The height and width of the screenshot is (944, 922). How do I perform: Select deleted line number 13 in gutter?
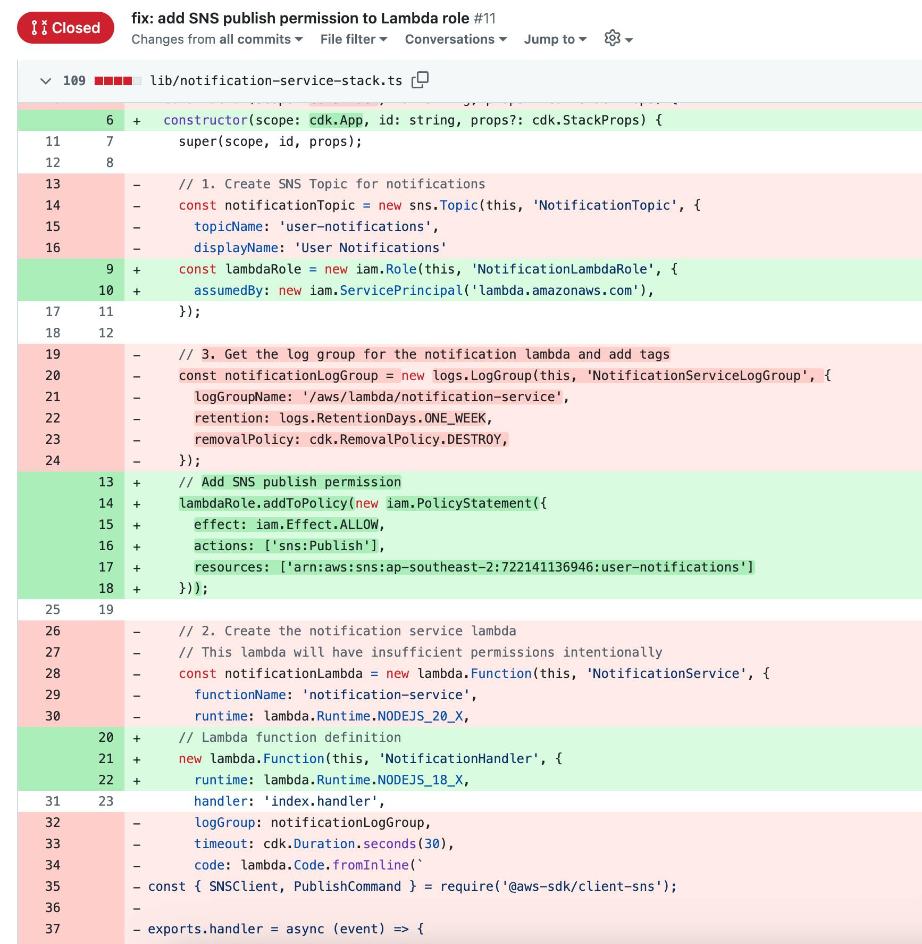[53, 184]
